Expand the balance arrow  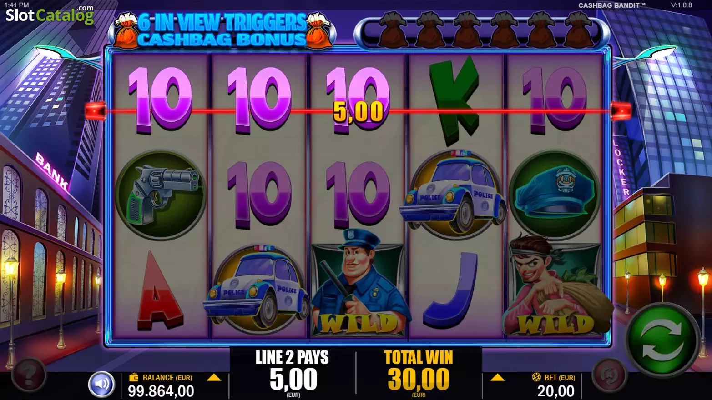point(214,378)
